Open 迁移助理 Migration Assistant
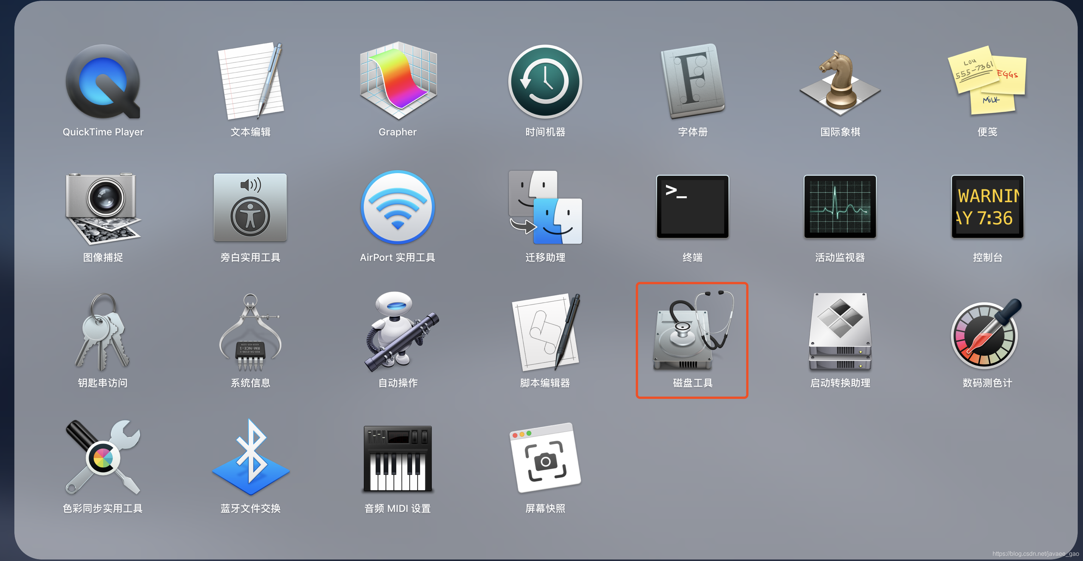This screenshot has width=1083, height=561. pos(545,207)
